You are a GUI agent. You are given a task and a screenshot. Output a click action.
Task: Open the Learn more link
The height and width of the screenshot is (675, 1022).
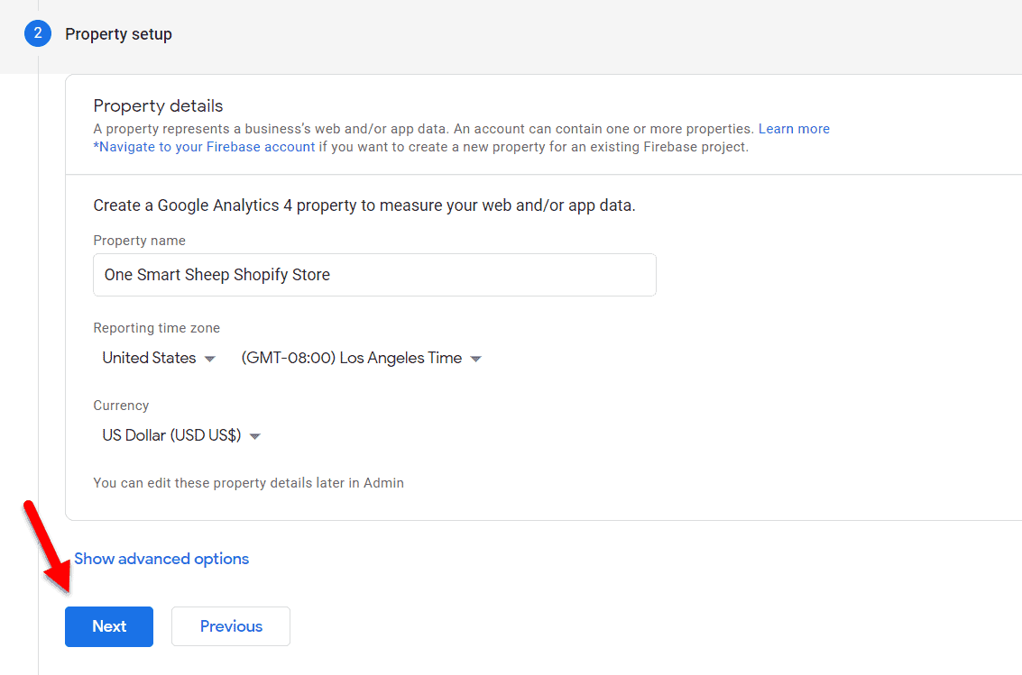point(794,129)
